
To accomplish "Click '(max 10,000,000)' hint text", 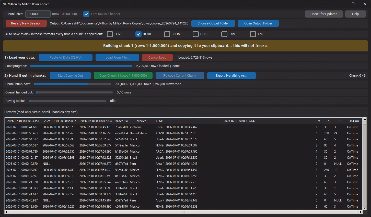I will (x=64, y=14).
